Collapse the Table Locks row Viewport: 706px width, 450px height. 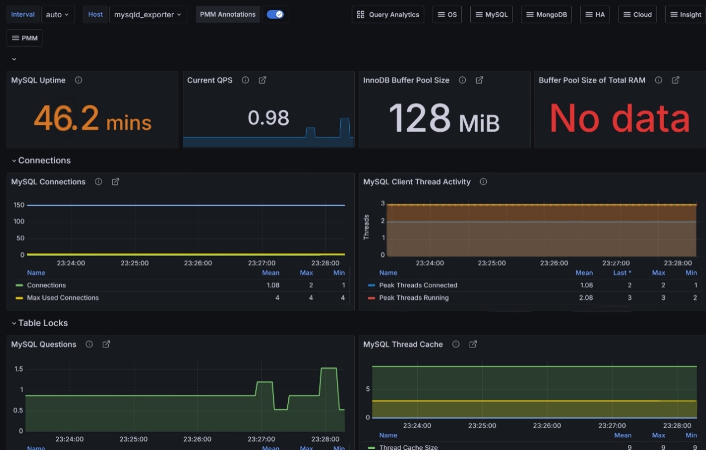(x=40, y=323)
